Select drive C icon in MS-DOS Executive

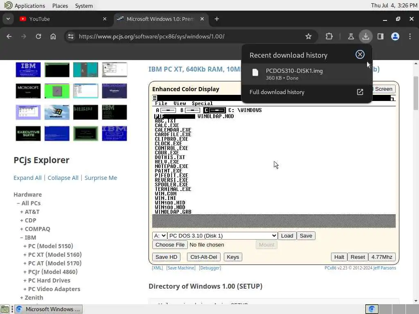(x=214, y=110)
